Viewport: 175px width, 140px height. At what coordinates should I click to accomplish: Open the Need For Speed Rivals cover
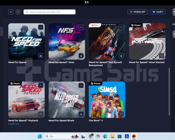tap(67, 100)
